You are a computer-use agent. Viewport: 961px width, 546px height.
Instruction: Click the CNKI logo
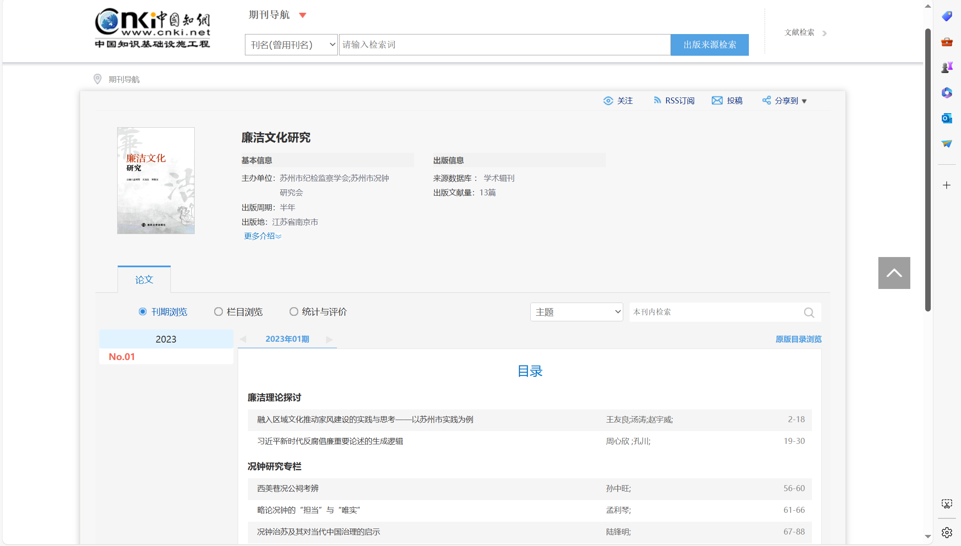pos(152,28)
